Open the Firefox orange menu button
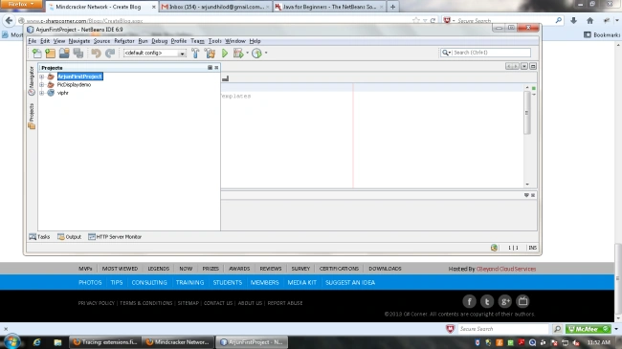This screenshot has height=349, width=622. pyautogui.click(x=21, y=5)
